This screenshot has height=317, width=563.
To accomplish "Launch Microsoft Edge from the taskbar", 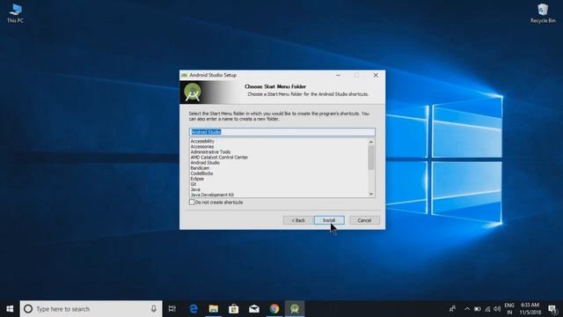I will pyautogui.click(x=194, y=309).
